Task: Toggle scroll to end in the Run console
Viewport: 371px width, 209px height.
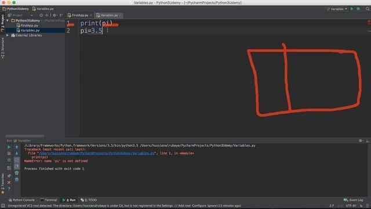Action: point(17,167)
